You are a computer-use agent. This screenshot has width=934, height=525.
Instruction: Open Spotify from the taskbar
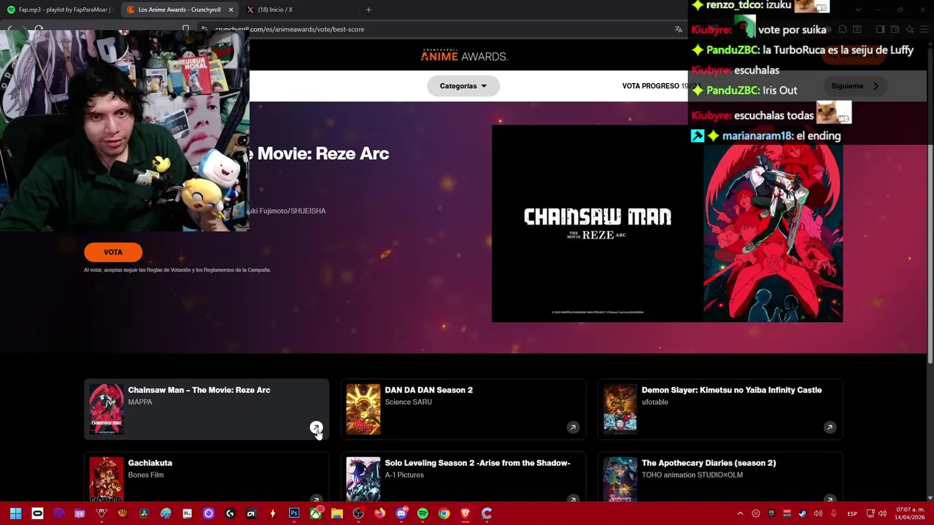422,513
